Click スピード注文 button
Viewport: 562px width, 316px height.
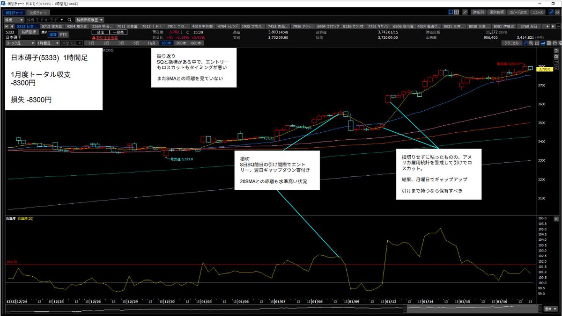(x=519, y=13)
